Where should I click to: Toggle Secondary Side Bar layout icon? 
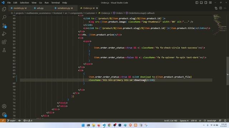coord(206,2)
